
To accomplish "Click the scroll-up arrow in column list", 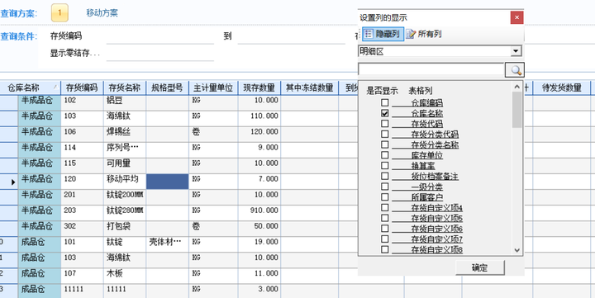I will click(x=516, y=87).
